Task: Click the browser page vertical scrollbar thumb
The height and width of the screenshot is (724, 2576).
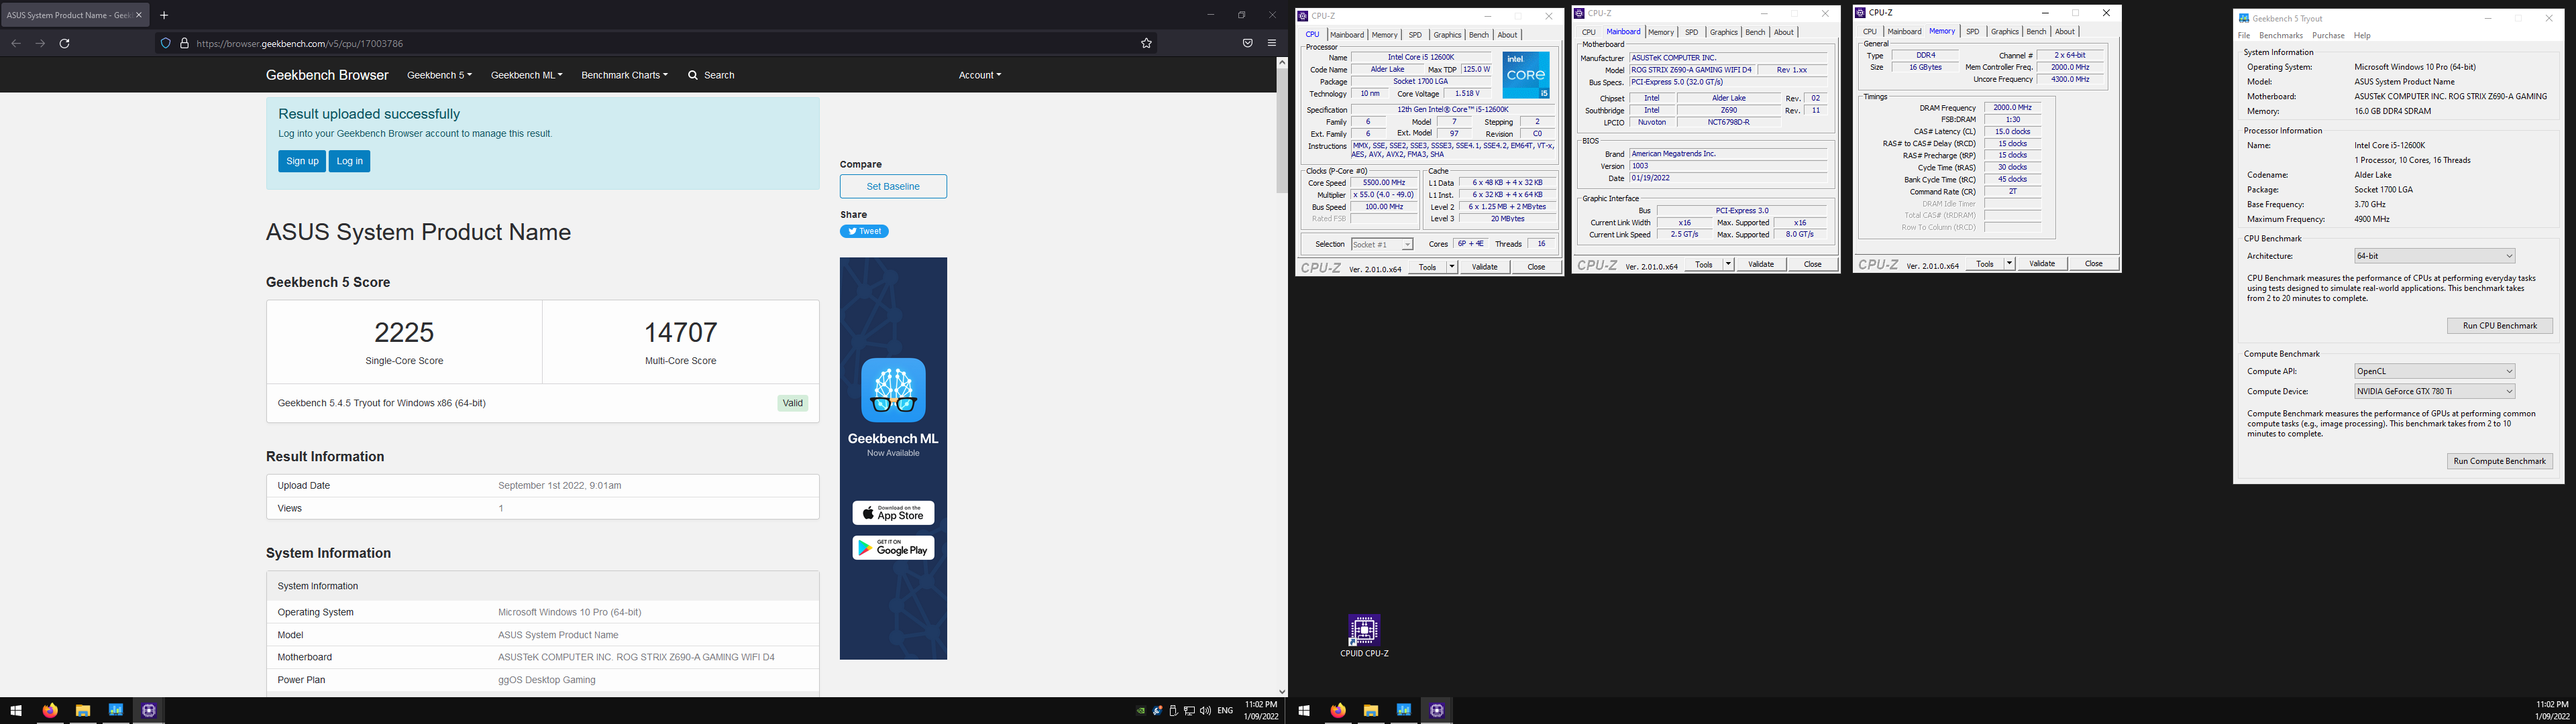Action: coord(1282,130)
